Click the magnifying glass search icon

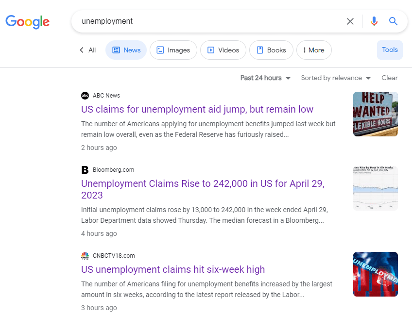click(393, 21)
